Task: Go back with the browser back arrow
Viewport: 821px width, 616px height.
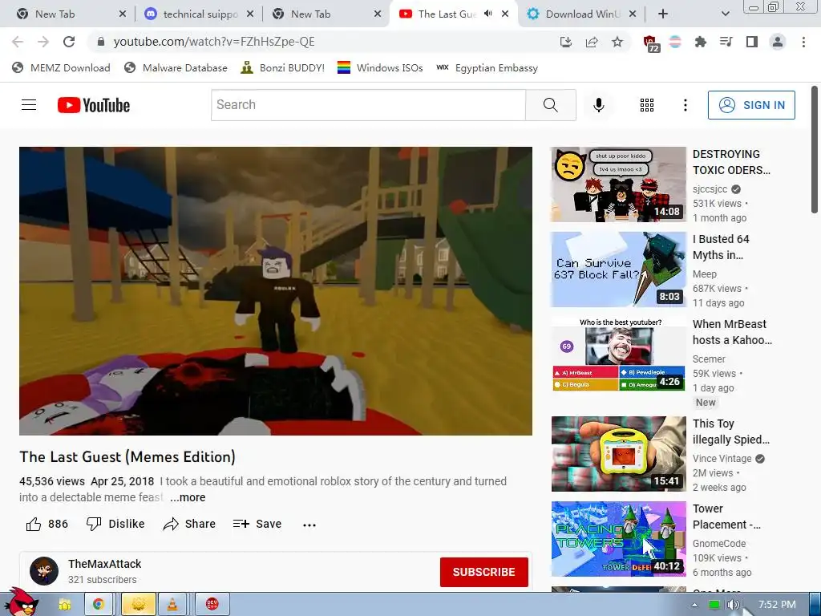Action: [x=18, y=42]
